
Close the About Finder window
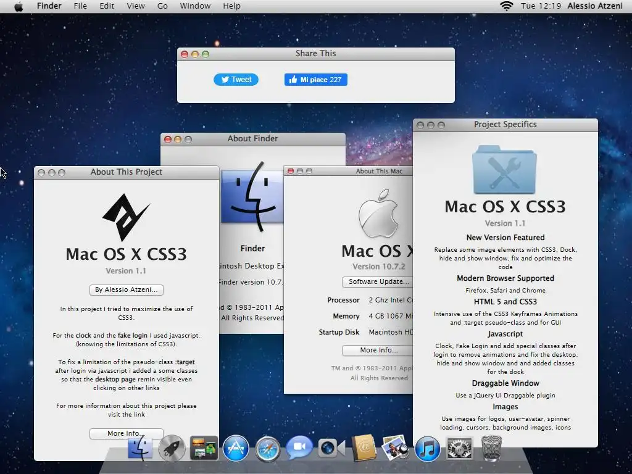[168, 139]
